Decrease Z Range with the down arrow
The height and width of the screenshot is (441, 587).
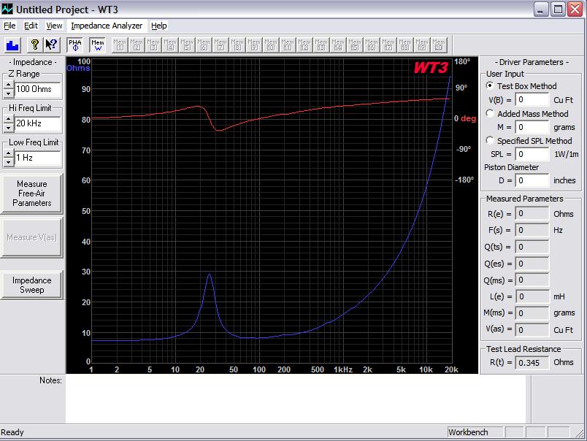coord(8,93)
